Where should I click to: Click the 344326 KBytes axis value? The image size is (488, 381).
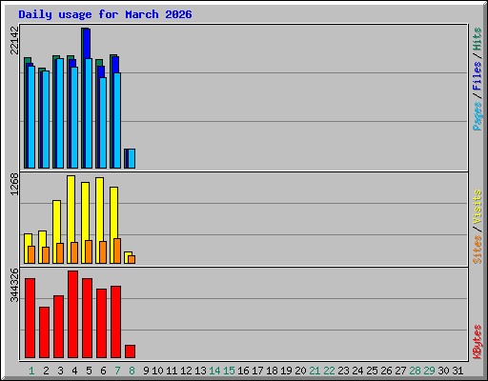click(x=14, y=285)
